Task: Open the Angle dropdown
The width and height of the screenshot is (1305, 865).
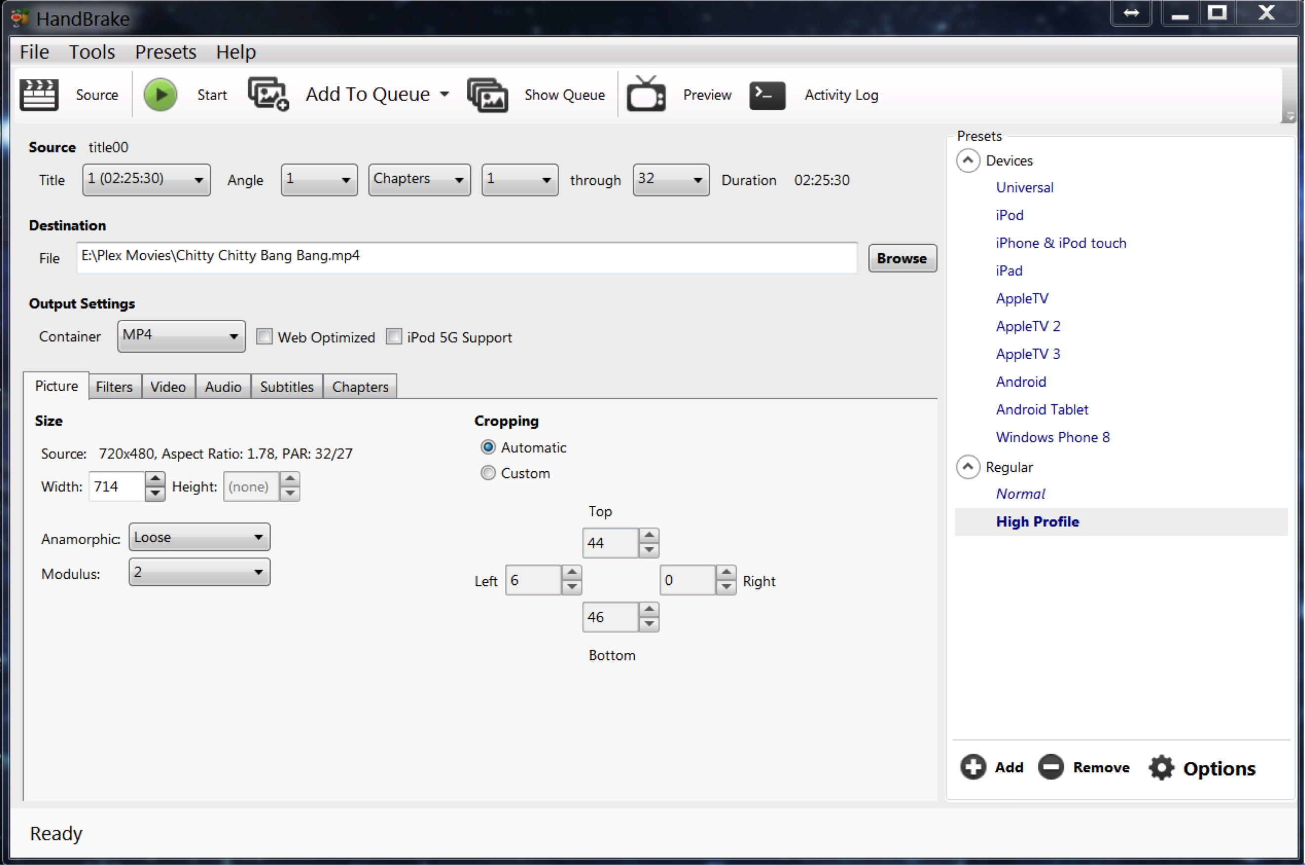Action: pyautogui.click(x=319, y=180)
